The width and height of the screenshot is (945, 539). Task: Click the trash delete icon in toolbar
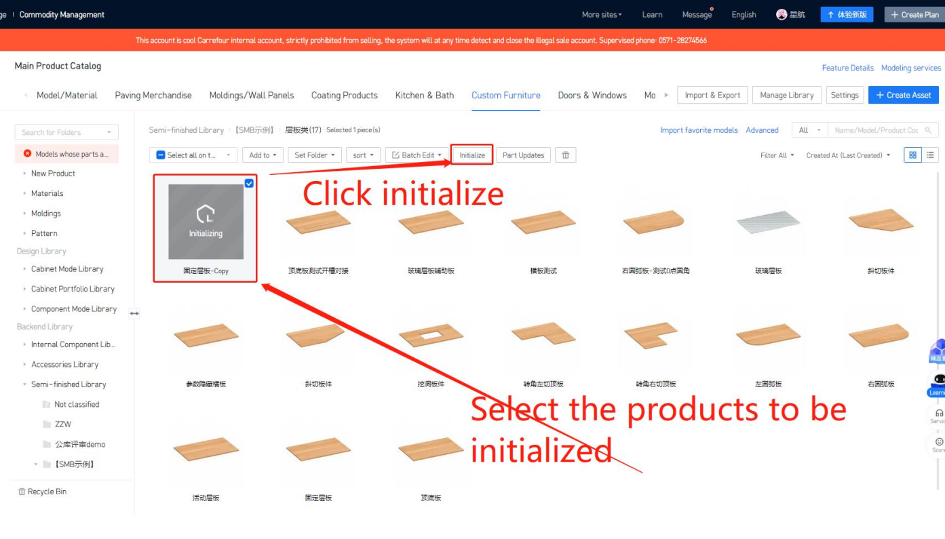tap(565, 155)
